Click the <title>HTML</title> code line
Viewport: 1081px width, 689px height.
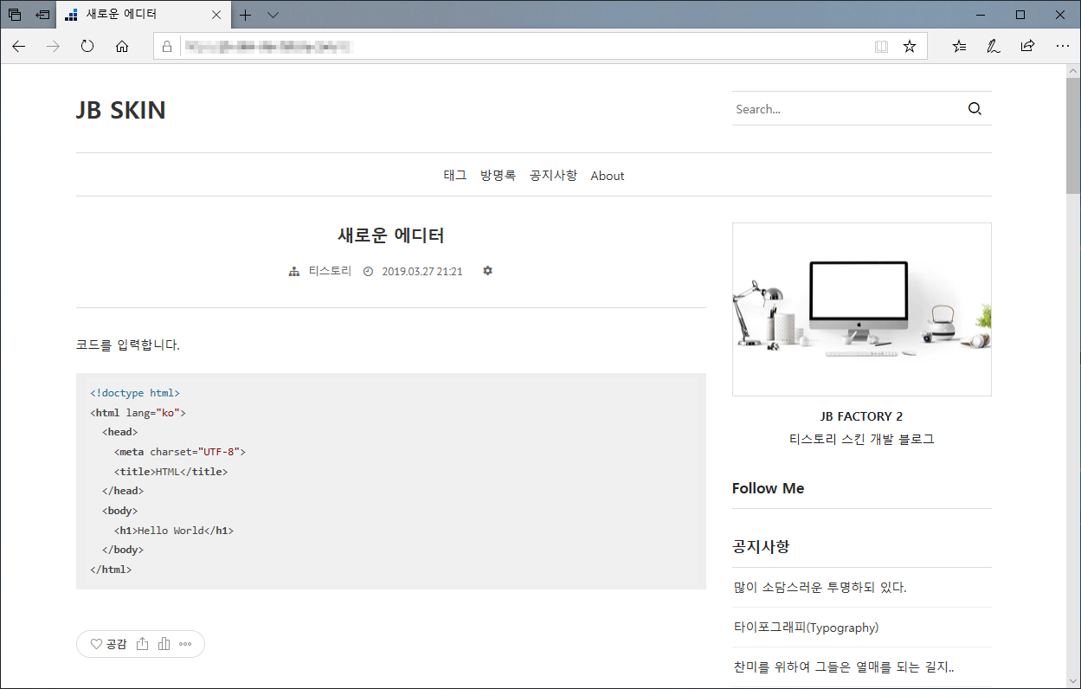click(x=171, y=472)
